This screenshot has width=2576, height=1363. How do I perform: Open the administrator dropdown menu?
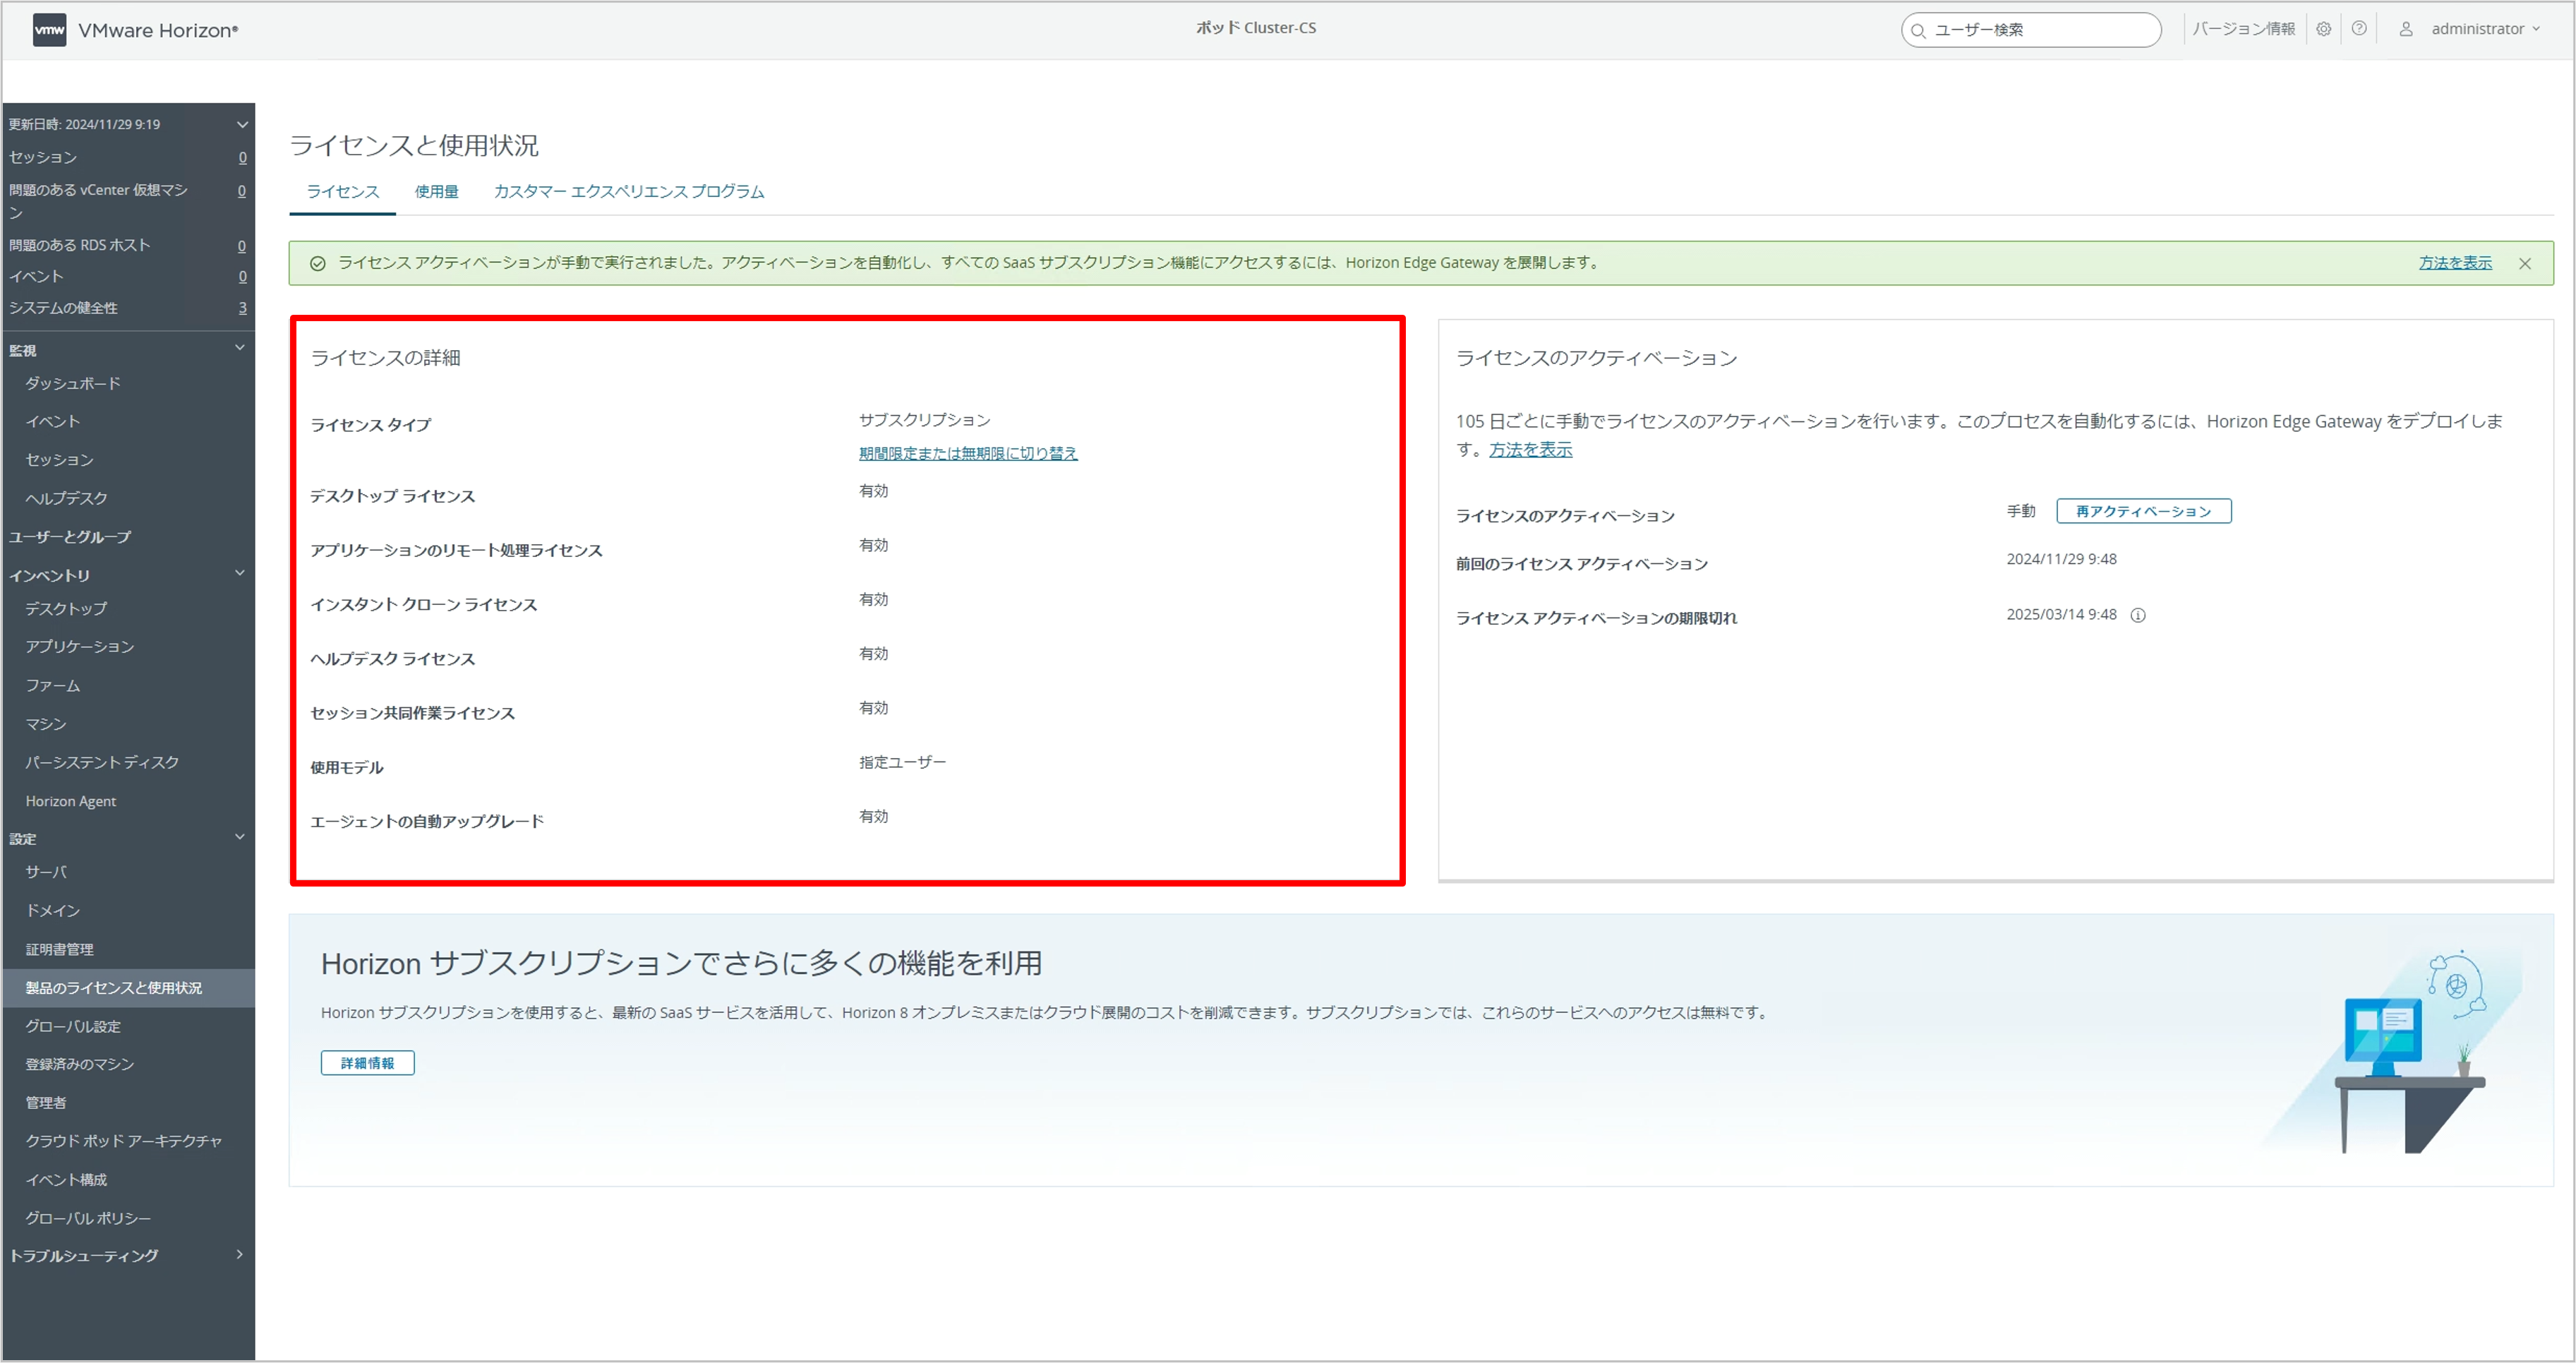click(x=2486, y=29)
